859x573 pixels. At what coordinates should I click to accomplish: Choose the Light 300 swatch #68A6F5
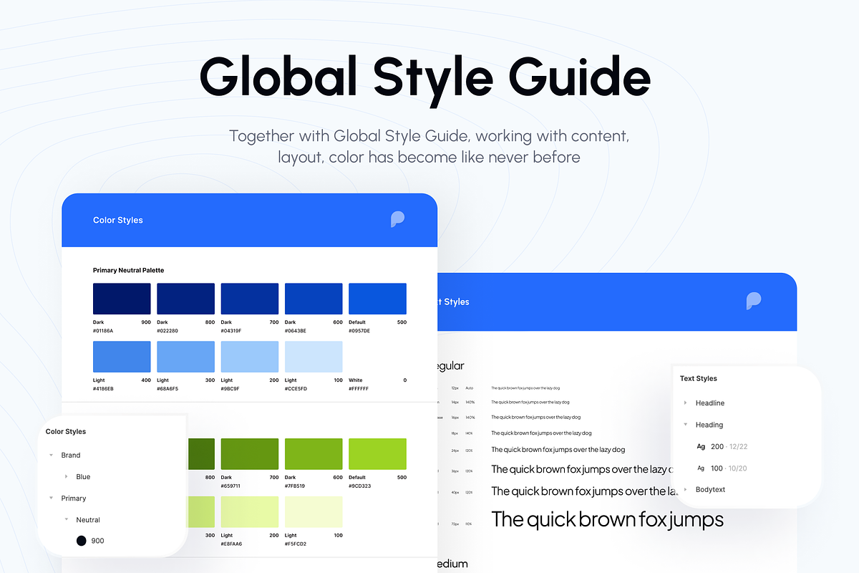click(x=185, y=357)
